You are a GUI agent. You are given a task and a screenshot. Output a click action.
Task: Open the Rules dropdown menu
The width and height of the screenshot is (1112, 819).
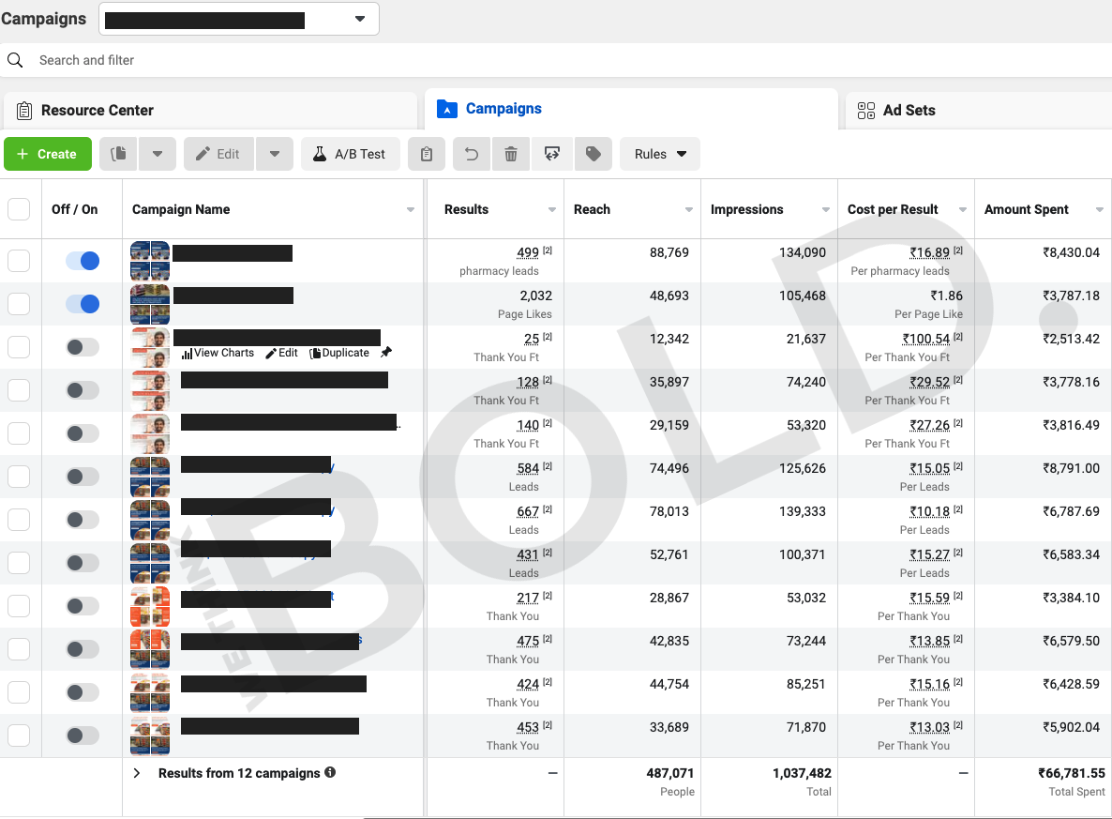pos(660,154)
